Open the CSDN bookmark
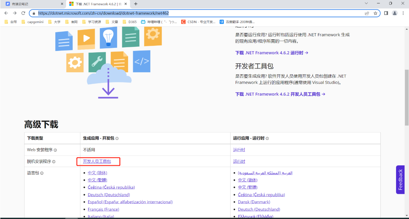This screenshot has height=219, width=409. click(199, 22)
